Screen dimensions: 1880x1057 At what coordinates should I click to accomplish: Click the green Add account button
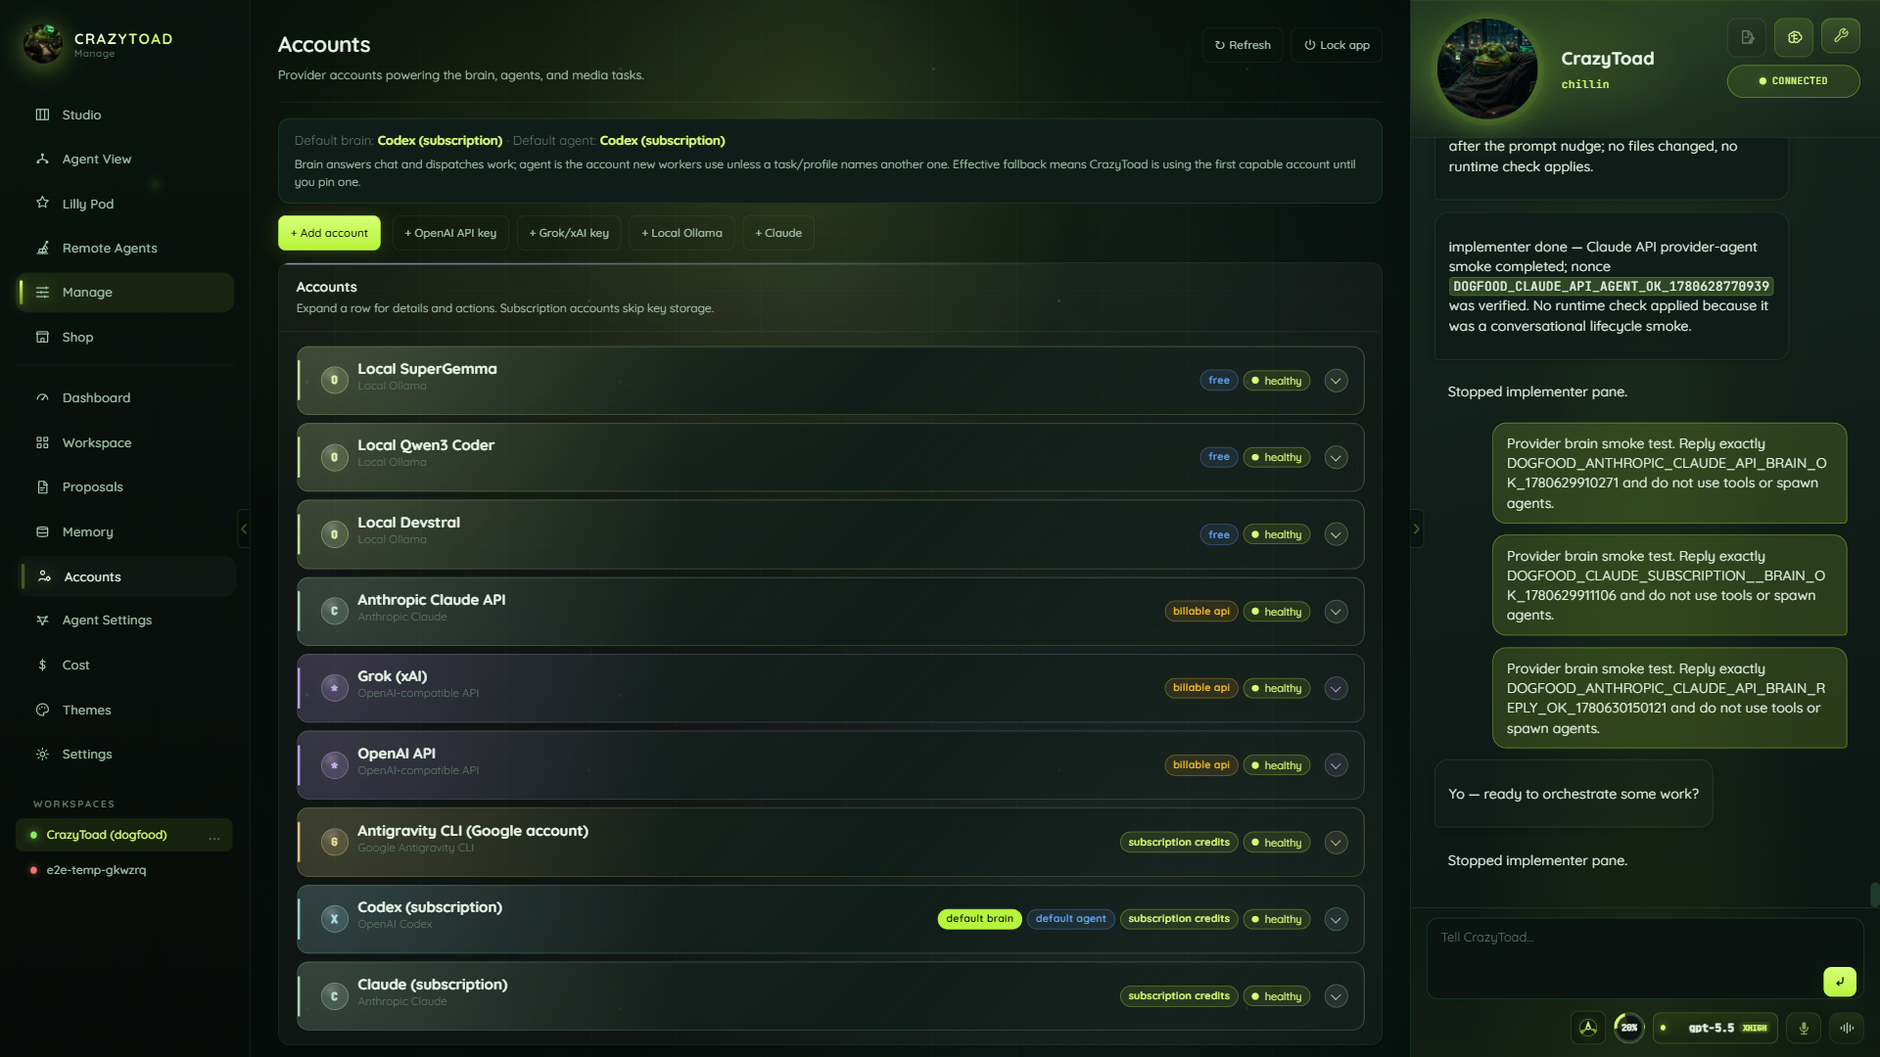329,233
